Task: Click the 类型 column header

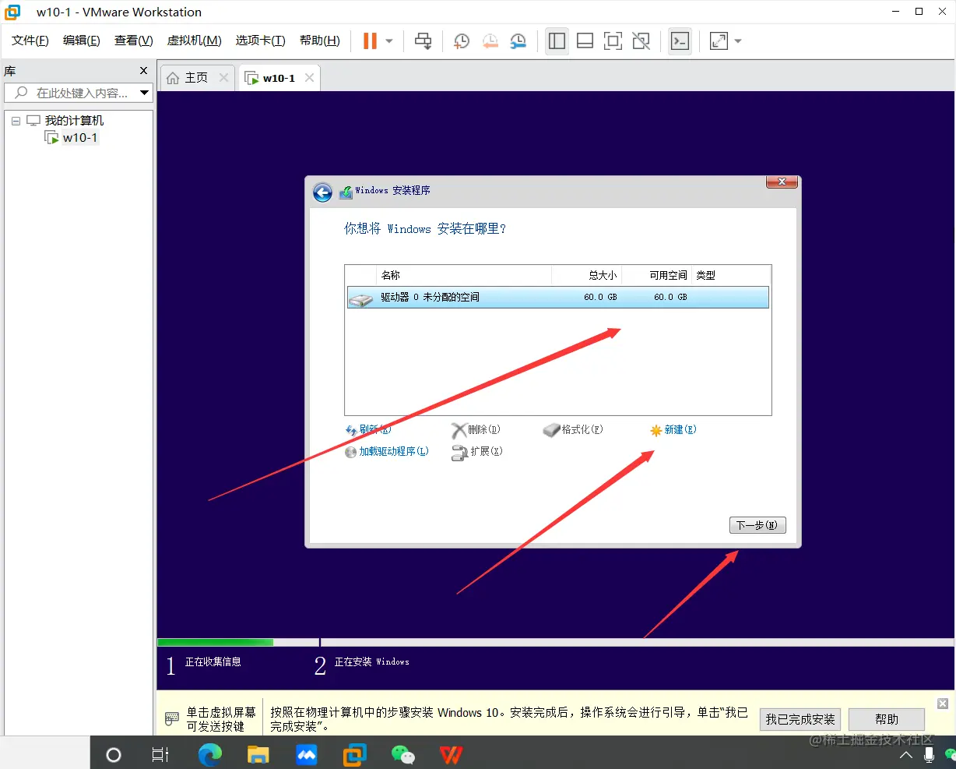Action: pos(706,275)
